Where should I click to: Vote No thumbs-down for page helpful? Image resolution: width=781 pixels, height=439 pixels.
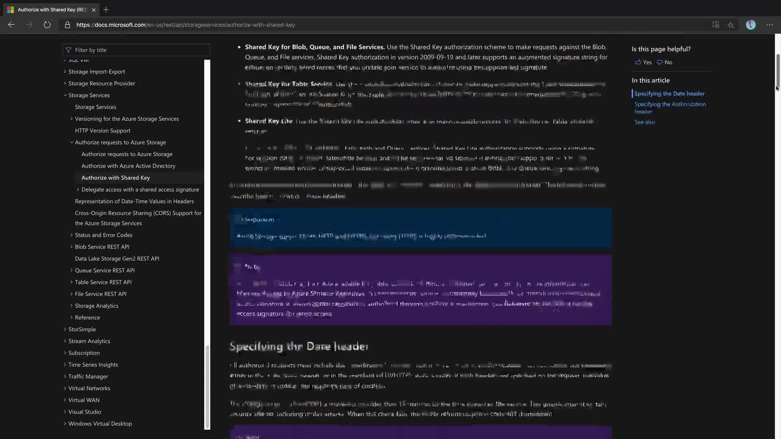tap(665, 62)
